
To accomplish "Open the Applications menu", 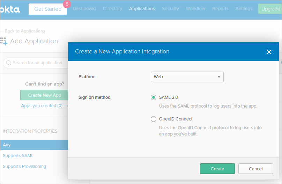I will (x=142, y=9).
